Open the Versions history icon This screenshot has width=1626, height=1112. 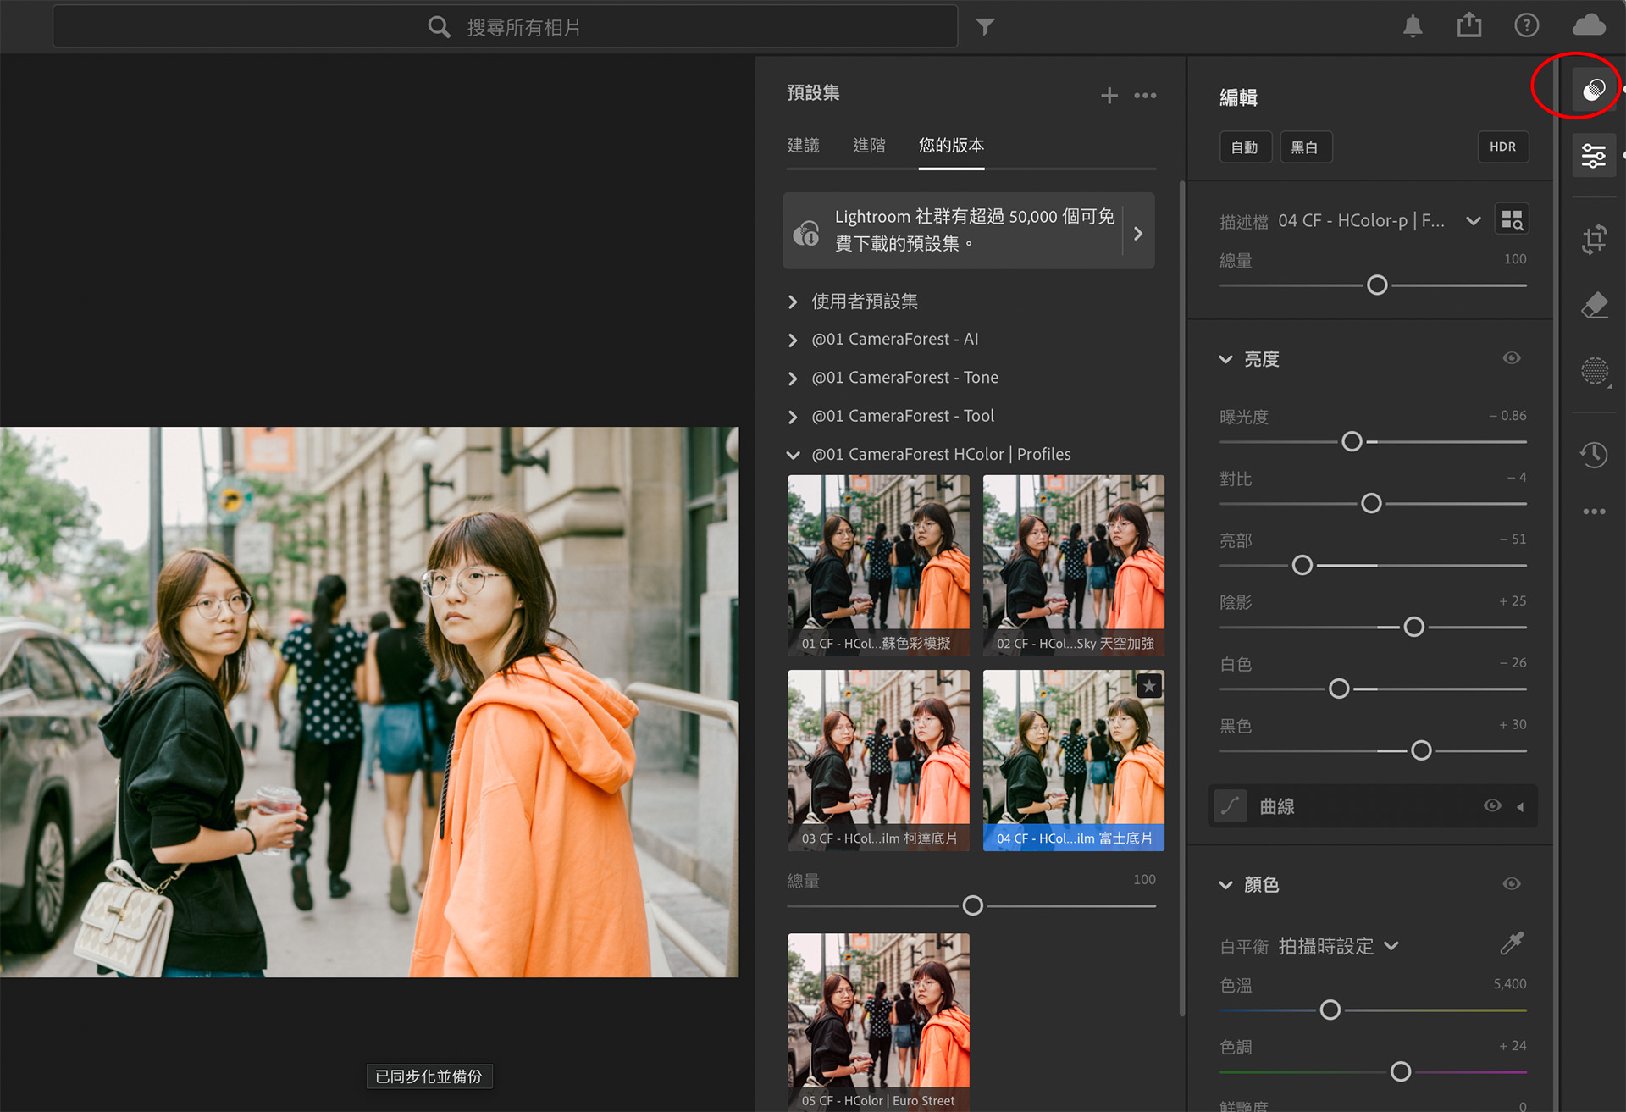point(1594,454)
